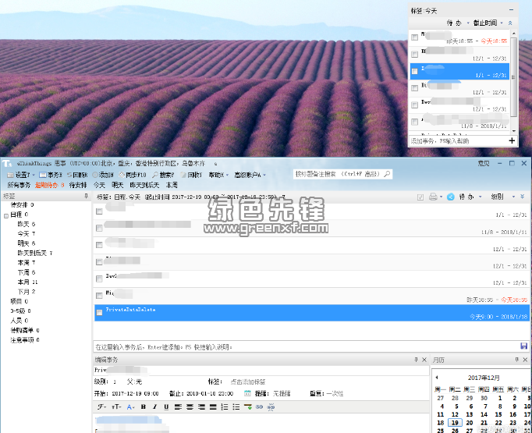Viewport: 532px width, 433px height.
Task: Open the 待办 status dropdown in main window
Action: [470, 197]
